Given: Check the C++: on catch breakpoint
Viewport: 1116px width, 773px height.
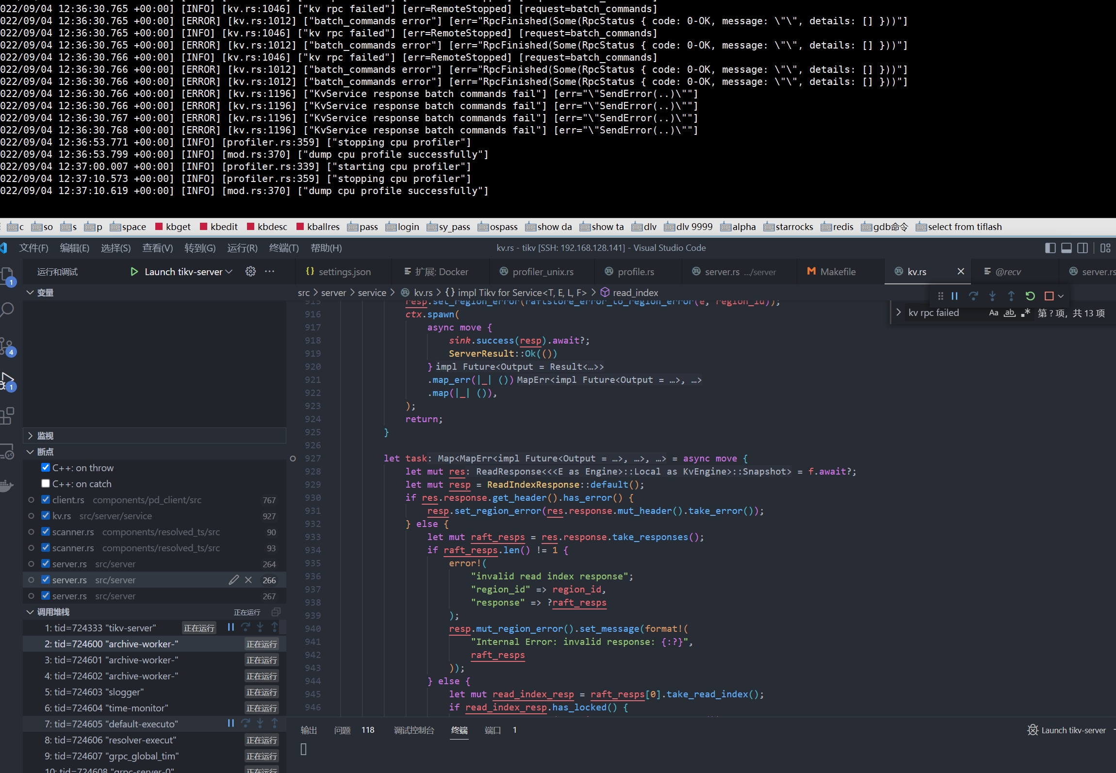Looking at the screenshot, I should pyautogui.click(x=46, y=483).
